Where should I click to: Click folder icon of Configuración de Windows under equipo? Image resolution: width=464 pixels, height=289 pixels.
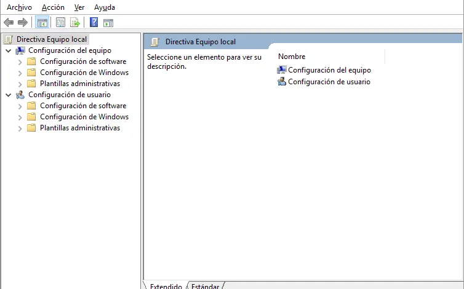[x=31, y=73]
